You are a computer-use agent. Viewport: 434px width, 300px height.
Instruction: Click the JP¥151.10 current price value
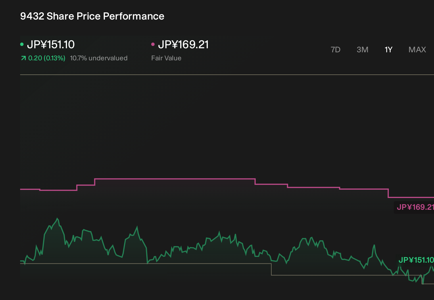pyautogui.click(x=51, y=45)
